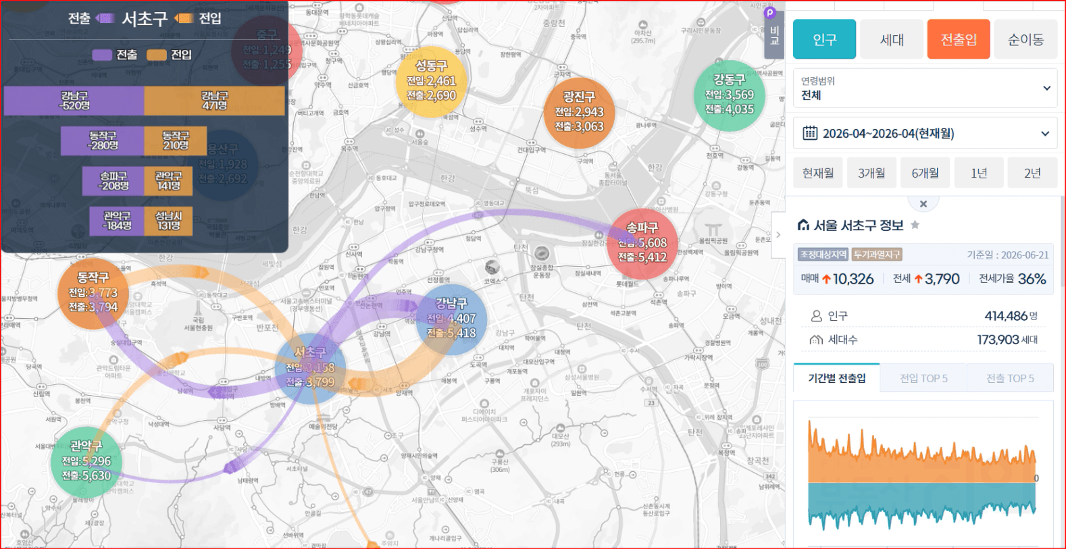
Task: Switch to the 세대 view
Action: [x=892, y=39]
